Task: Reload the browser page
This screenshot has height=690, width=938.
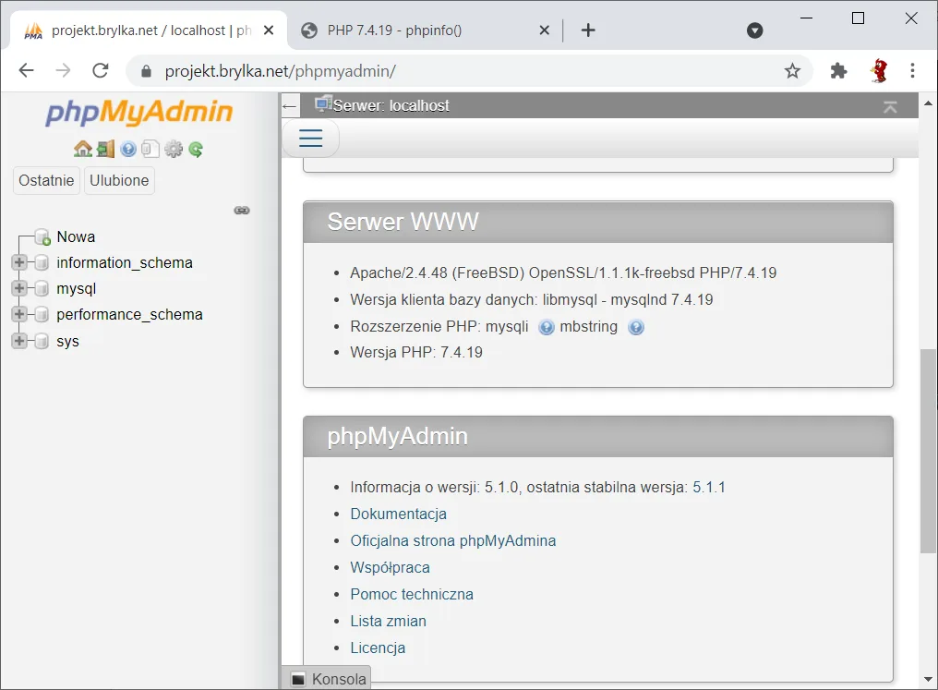Action: click(101, 70)
